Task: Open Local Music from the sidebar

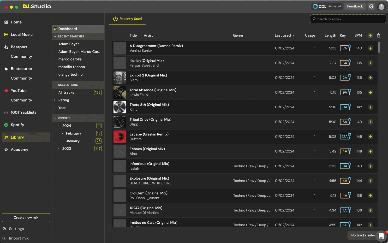Action: [21, 34]
